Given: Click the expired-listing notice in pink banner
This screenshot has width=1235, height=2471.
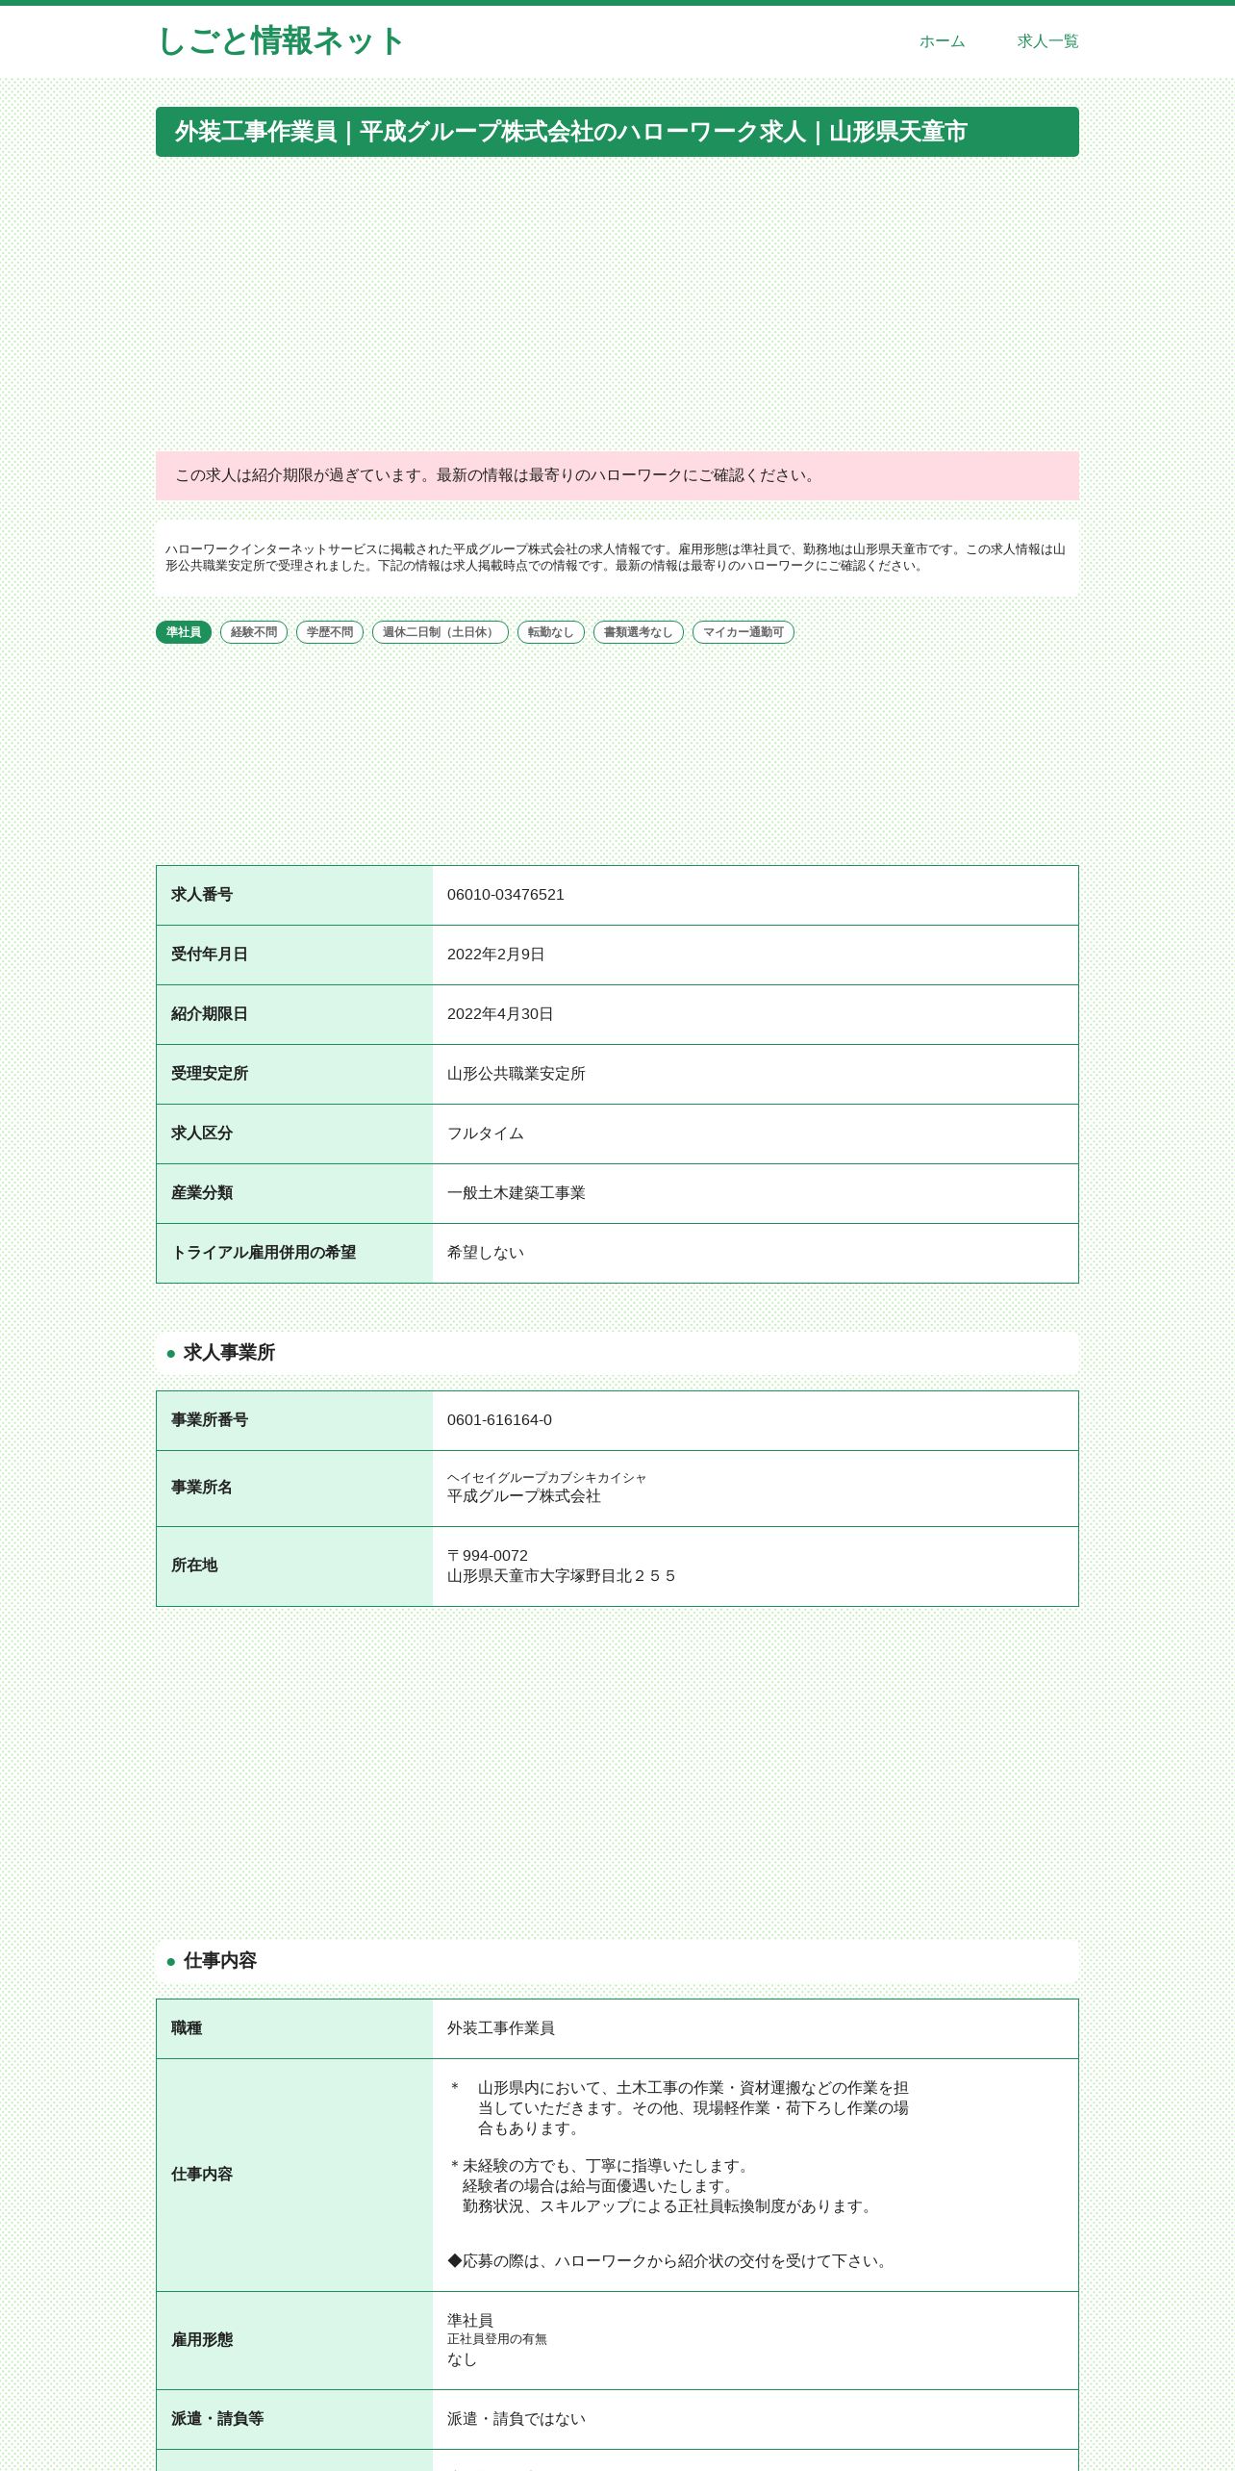Looking at the screenshot, I should tap(617, 475).
